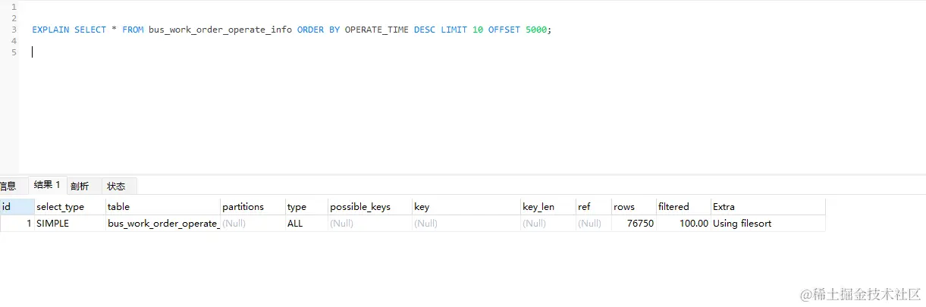Select the 76750 rows cell

coord(633,224)
